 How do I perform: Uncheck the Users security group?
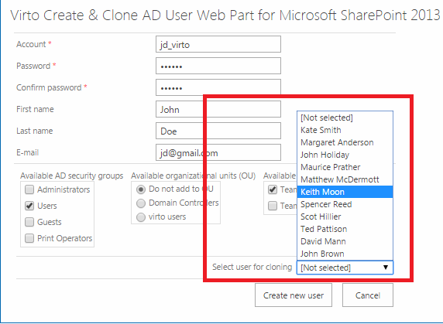click(29, 206)
